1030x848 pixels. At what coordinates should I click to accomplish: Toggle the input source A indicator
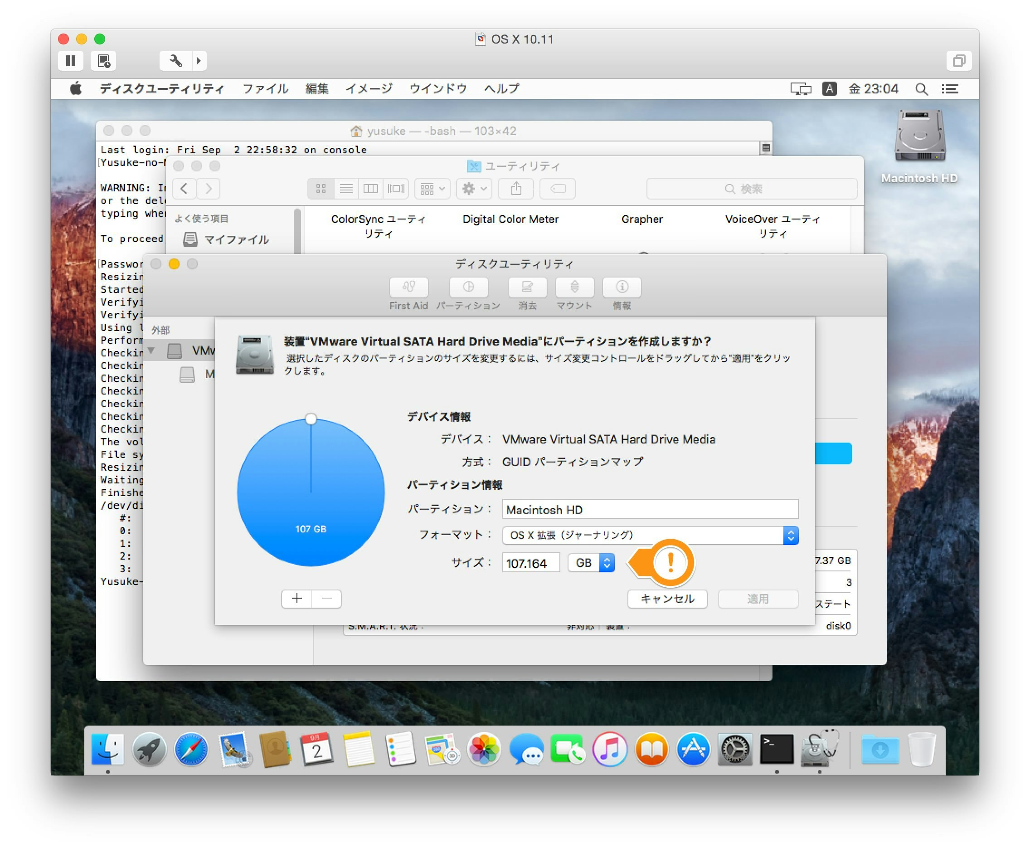829,89
